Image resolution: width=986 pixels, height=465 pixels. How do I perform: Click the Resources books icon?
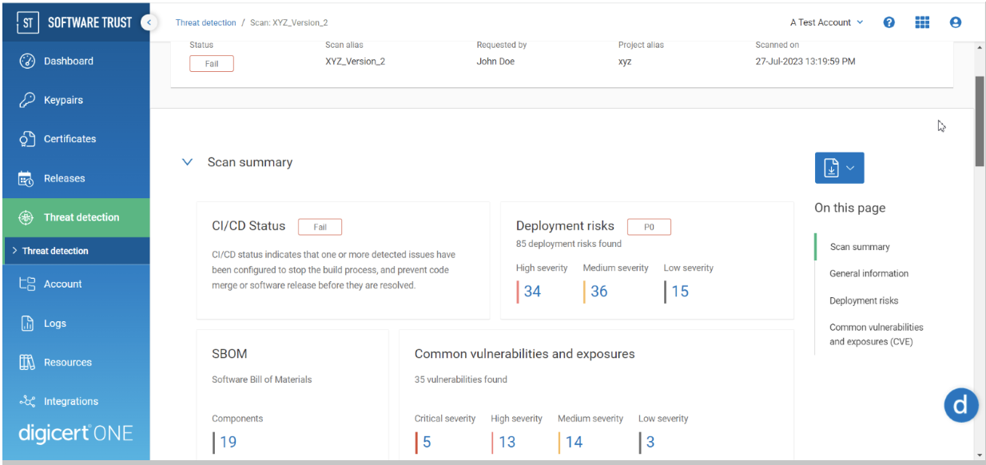[27, 363]
